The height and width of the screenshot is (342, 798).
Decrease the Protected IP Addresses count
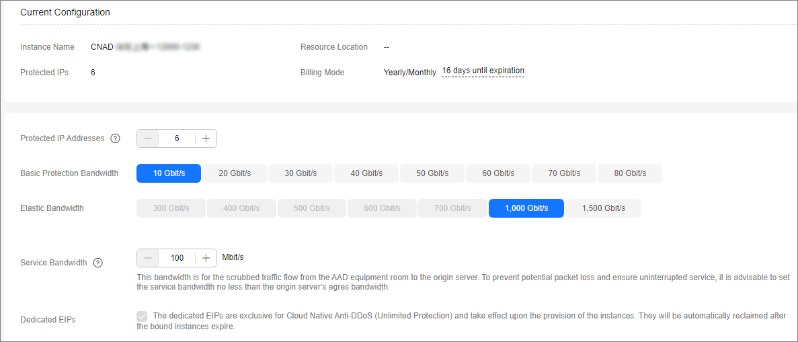[x=148, y=138]
